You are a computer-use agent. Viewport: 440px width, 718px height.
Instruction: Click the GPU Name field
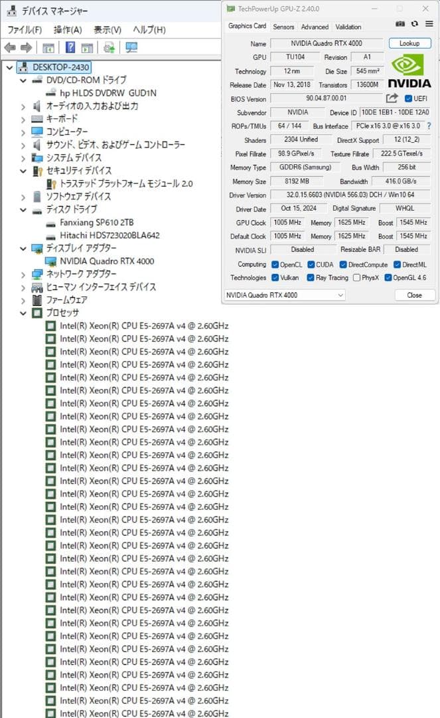point(327,43)
